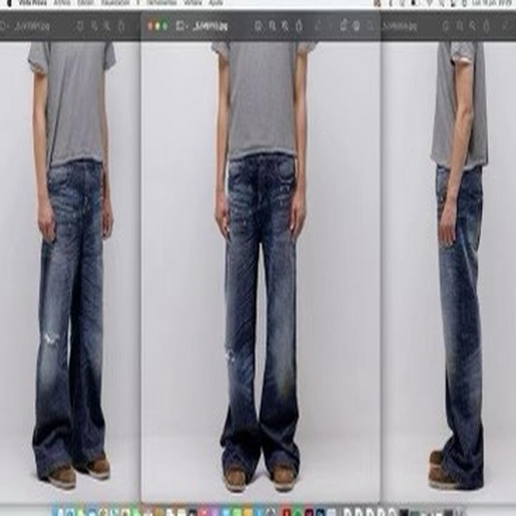
Task: Click the info inspector icon in the middle Preview window
Action: click(258, 26)
